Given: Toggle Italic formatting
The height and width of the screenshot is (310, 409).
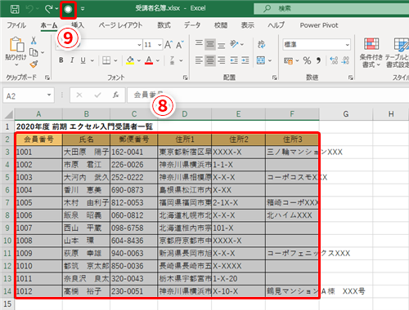Looking at the screenshot, I should pyautogui.click(x=72, y=60).
